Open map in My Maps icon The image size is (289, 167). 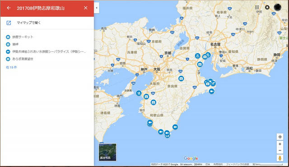tap(9, 23)
